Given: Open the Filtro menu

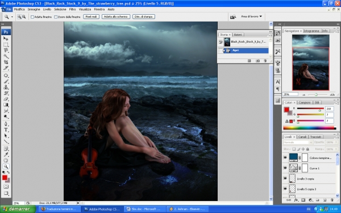Looking at the screenshot, I should [72, 9].
